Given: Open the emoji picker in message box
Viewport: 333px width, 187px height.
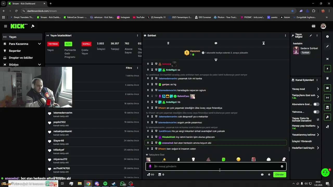Looking at the screenshot, I should 282,166.
